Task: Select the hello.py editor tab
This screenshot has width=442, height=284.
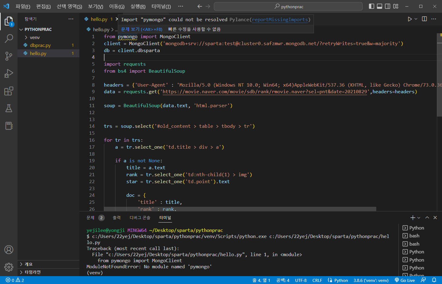Action: [x=99, y=19]
